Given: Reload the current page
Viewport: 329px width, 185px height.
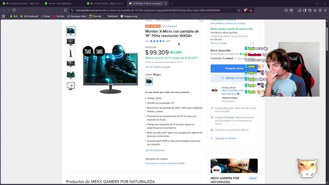Looking at the screenshot, I should coord(14,10).
